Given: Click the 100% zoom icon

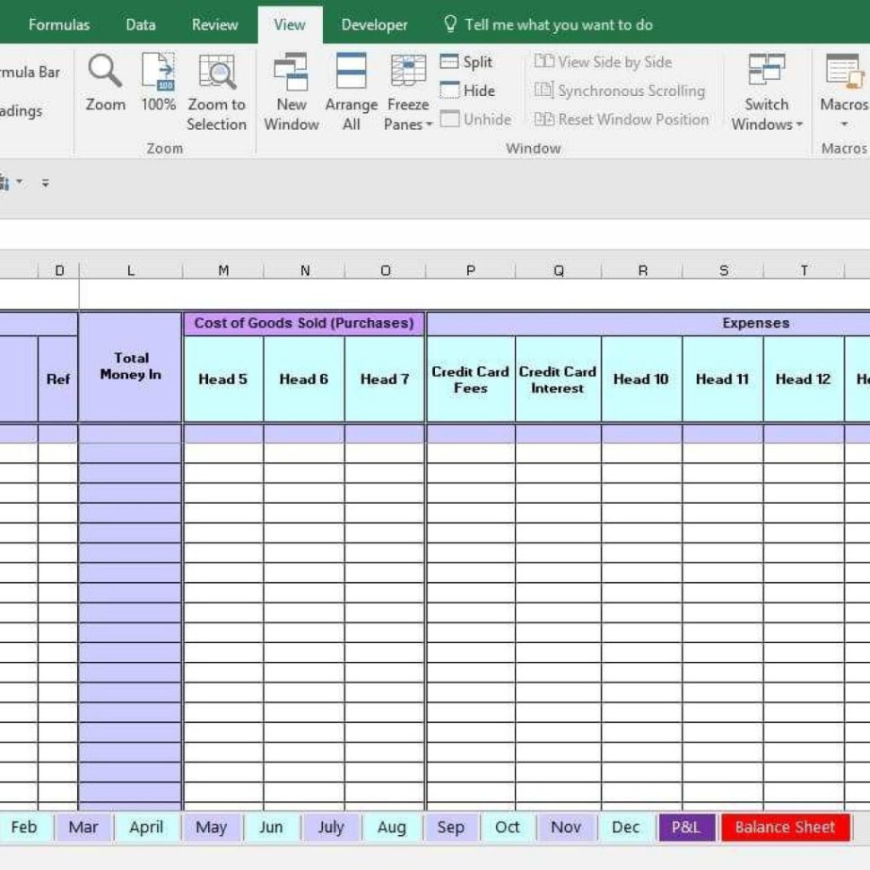Looking at the screenshot, I should pos(157,85).
